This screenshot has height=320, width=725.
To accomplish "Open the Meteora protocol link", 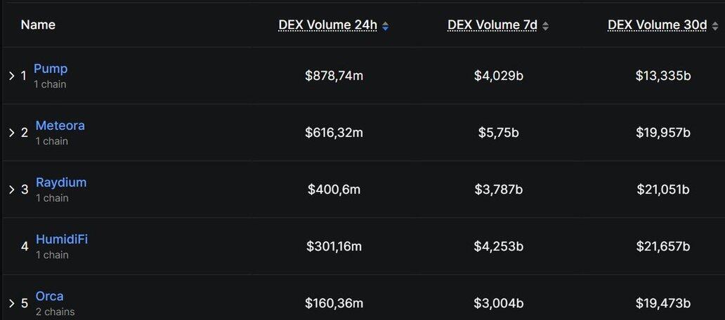I will 60,126.
